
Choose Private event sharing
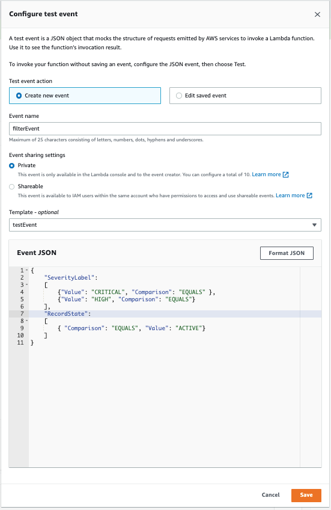tap(11, 165)
